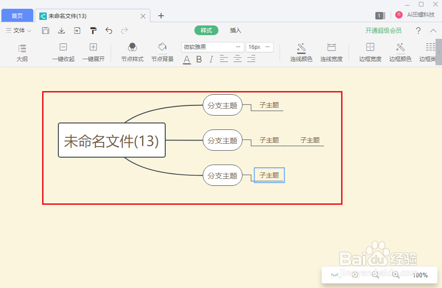The height and width of the screenshot is (288, 442).
Task: Click the download icon in toolbar
Action: coord(62,31)
